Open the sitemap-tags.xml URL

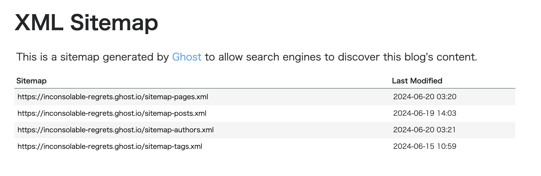(110, 146)
